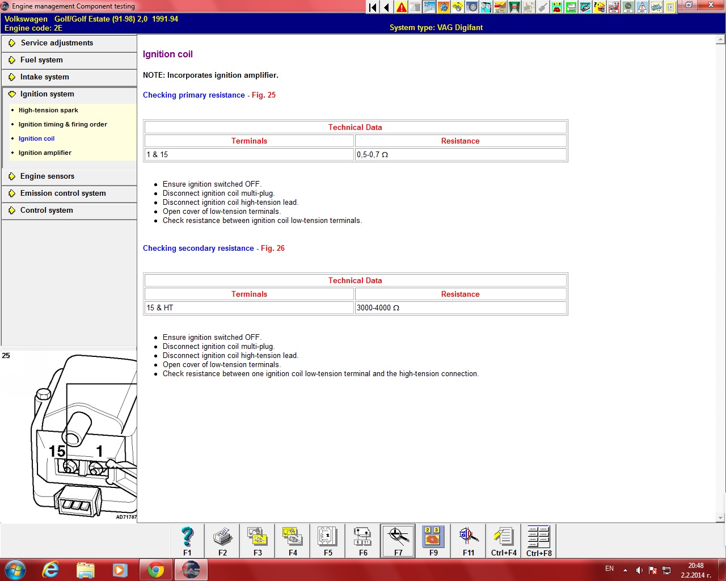Click the red warning triangle toolbar icon
Viewport: 726px width, 581px height.
402,7
